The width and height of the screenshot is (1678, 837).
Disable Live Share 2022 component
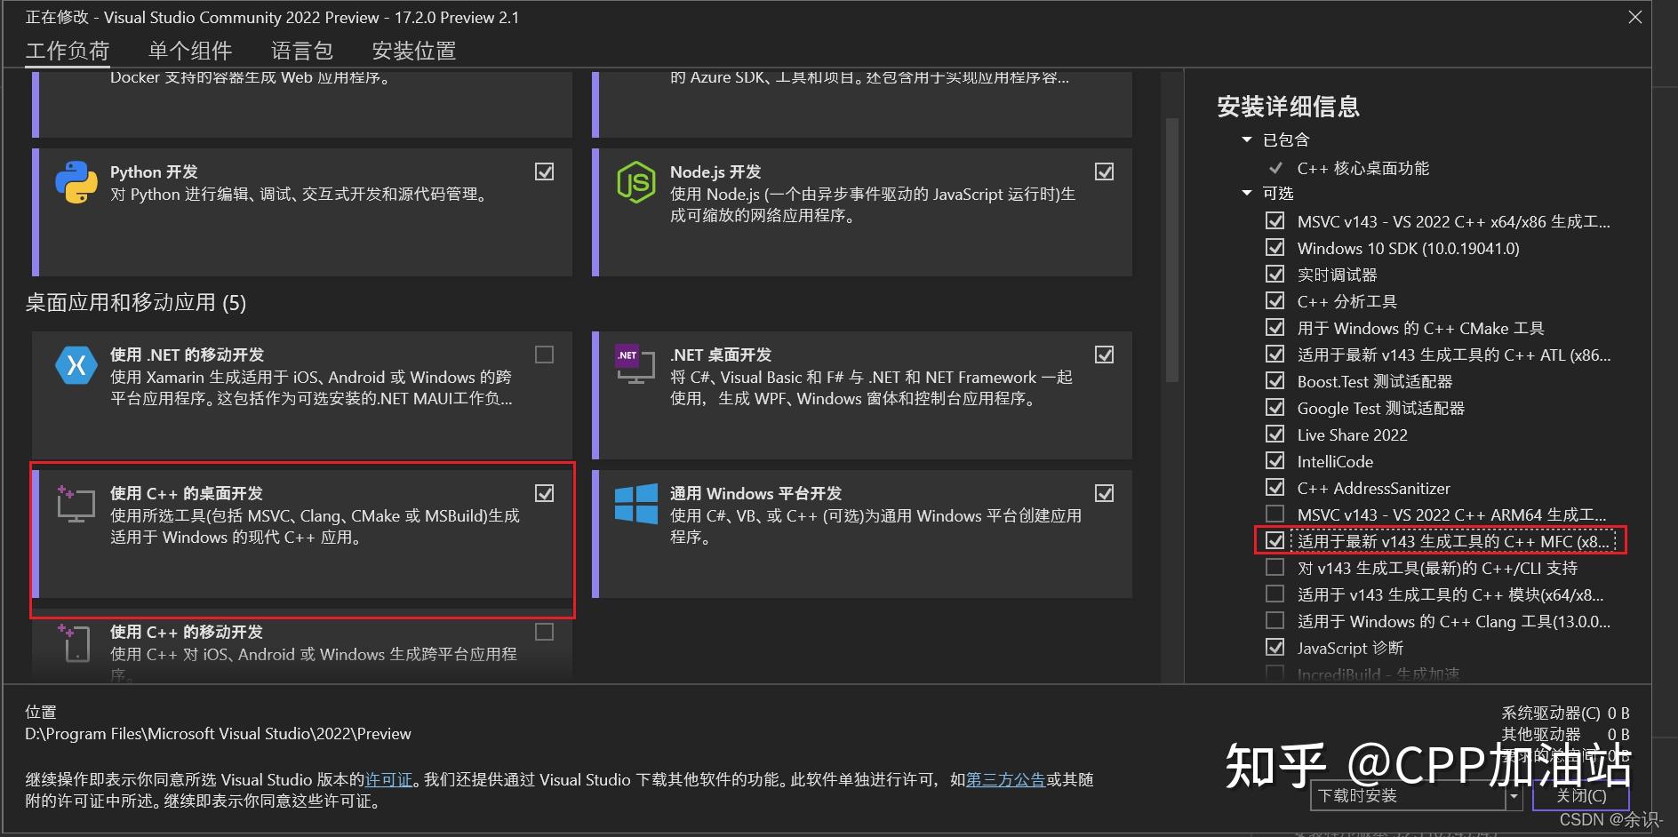(1275, 434)
